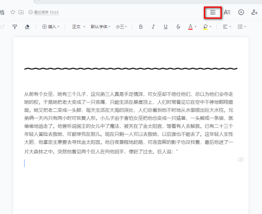Open the hamburger menu icon
Viewport: 262px width, 214px height.
[213, 12]
